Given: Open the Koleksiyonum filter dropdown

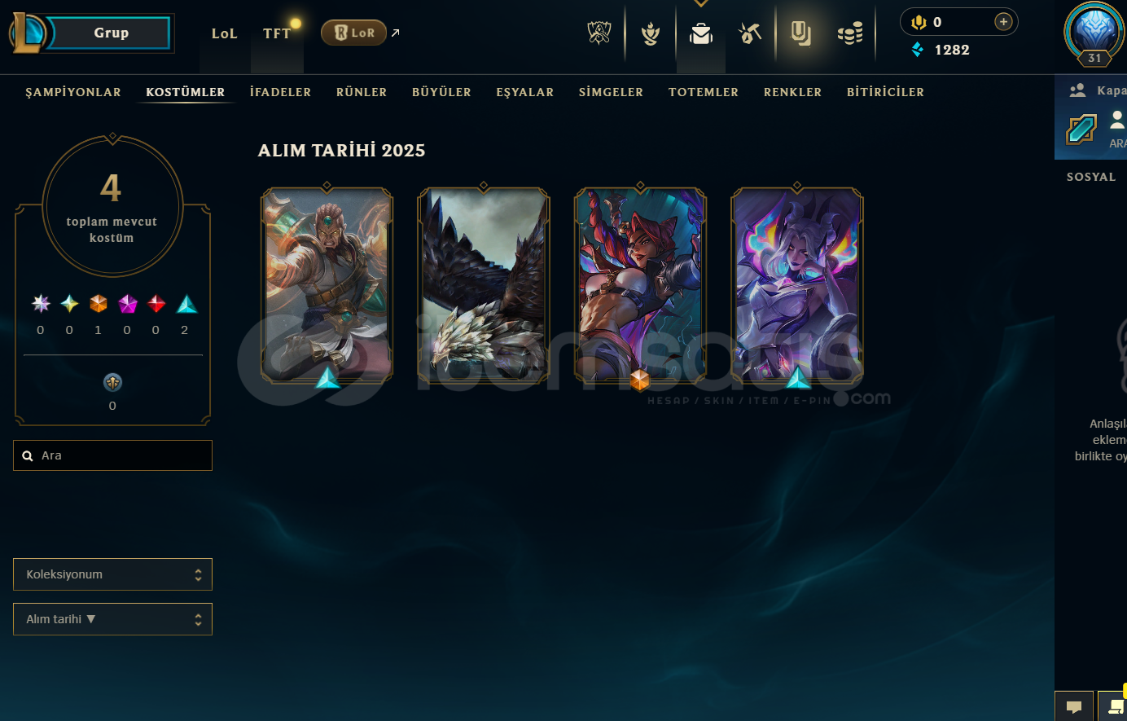Looking at the screenshot, I should coord(112,574).
